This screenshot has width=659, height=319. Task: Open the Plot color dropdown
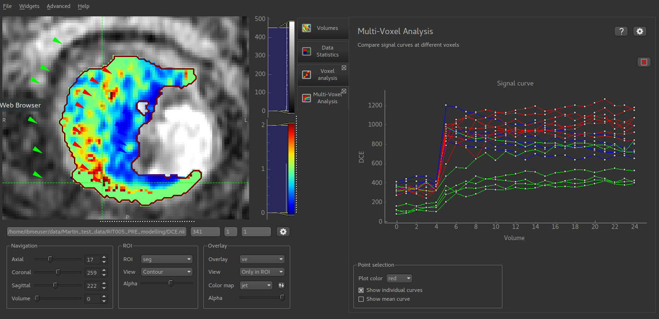click(x=399, y=278)
